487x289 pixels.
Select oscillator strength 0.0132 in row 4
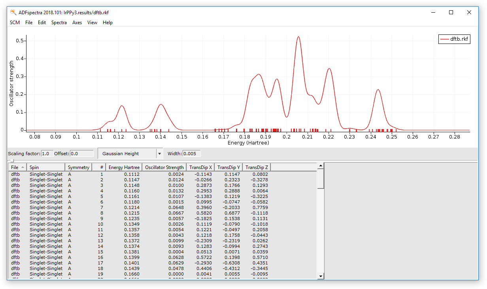(x=176, y=191)
